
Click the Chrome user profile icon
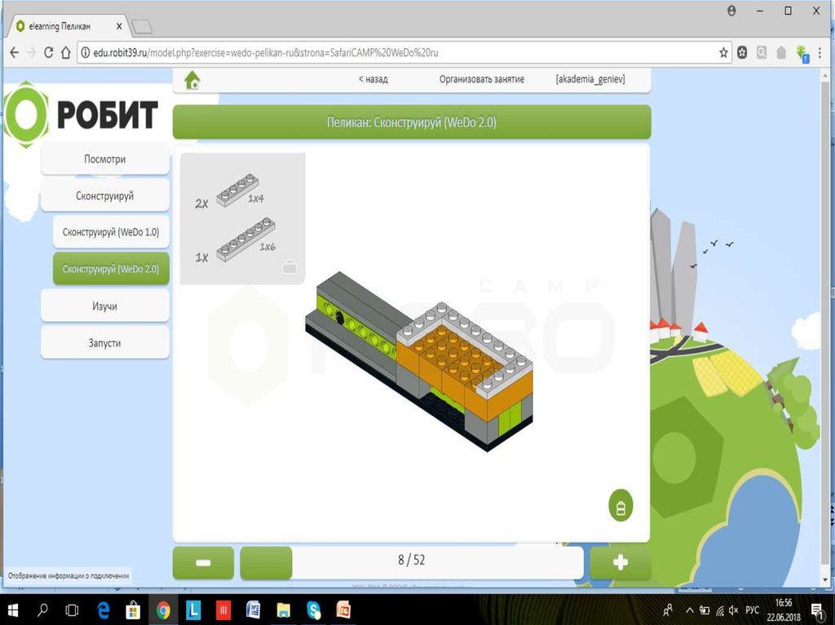coord(731,11)
